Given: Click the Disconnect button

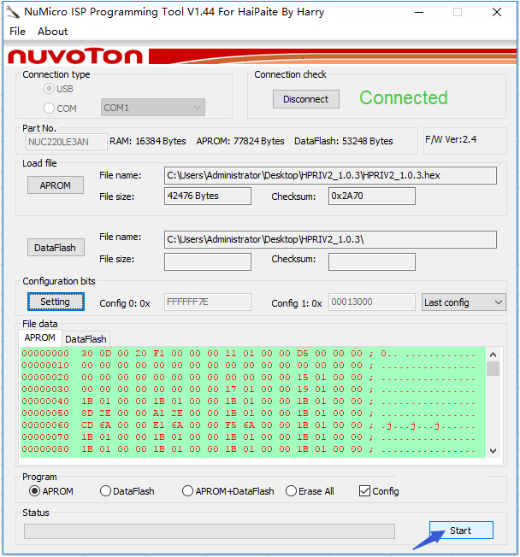Looking at the screenshot, I should click(306, 99).
